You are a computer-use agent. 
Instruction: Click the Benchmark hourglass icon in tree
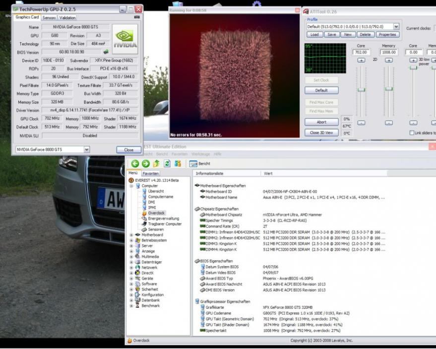point(137,306)
